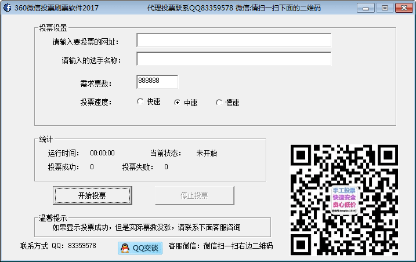Click the contact QQ number 83359578
Screen dimensions: 416x262
tap(82, 246)
